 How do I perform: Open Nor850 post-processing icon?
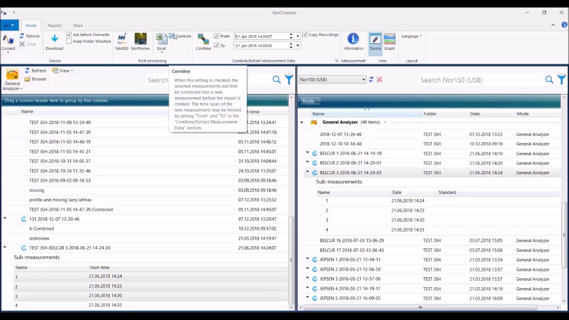tap(122, 39)
